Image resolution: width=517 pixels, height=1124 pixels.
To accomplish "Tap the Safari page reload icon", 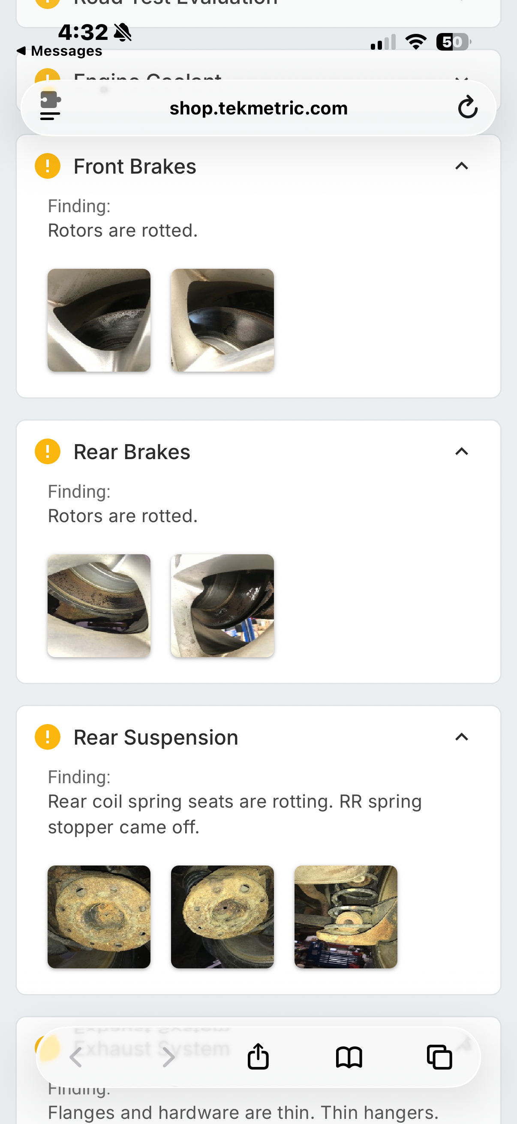I will 467,107.
